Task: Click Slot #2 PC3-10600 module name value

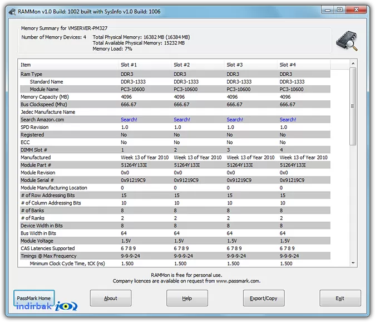Action: 186,89
